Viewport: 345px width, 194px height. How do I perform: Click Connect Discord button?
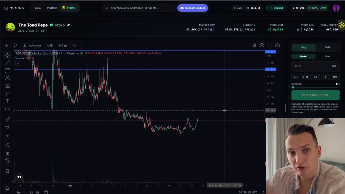tap(193, 8)
